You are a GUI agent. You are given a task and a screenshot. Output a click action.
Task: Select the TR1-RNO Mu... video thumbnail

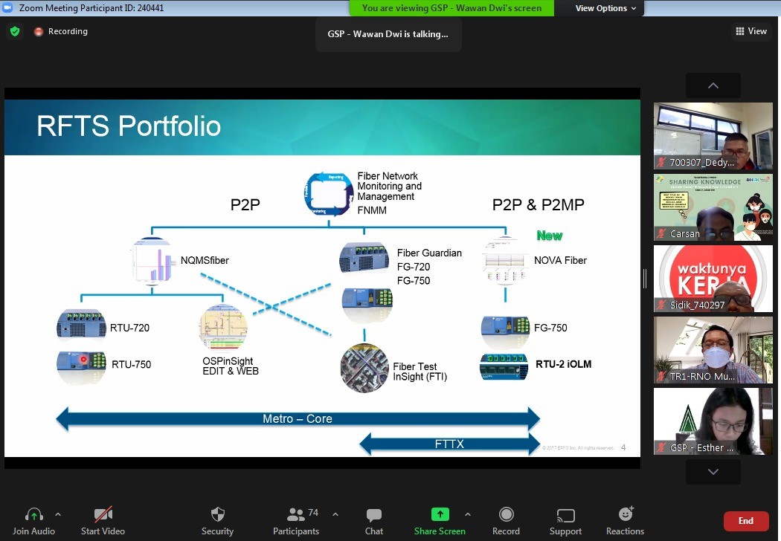click(x=713, y=350)
